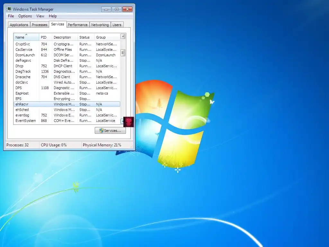Select the eventlog service row
The image size is (329, 247).
point(67,115)
